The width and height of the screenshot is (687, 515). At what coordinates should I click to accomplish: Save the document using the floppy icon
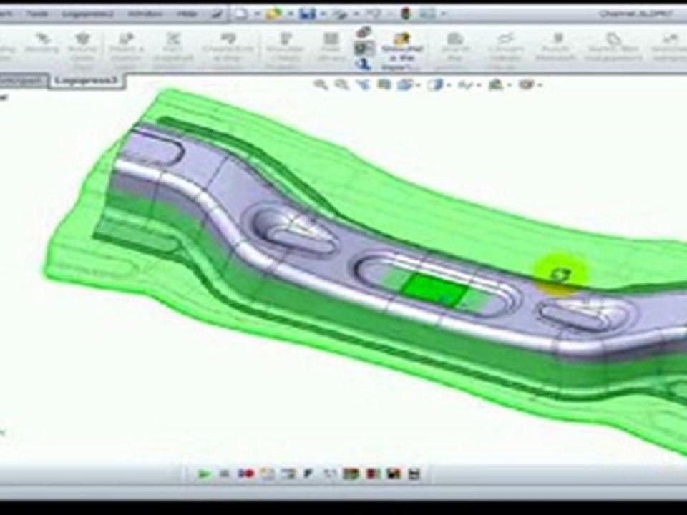coord(308,14)
